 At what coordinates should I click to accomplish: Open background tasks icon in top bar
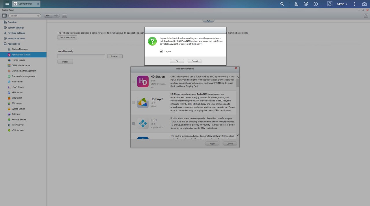[296, 4]
